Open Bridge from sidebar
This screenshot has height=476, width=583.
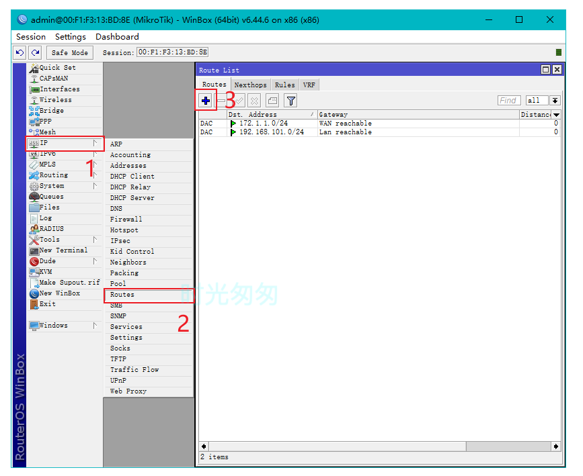pyautogui.click(x=65, y=111)
